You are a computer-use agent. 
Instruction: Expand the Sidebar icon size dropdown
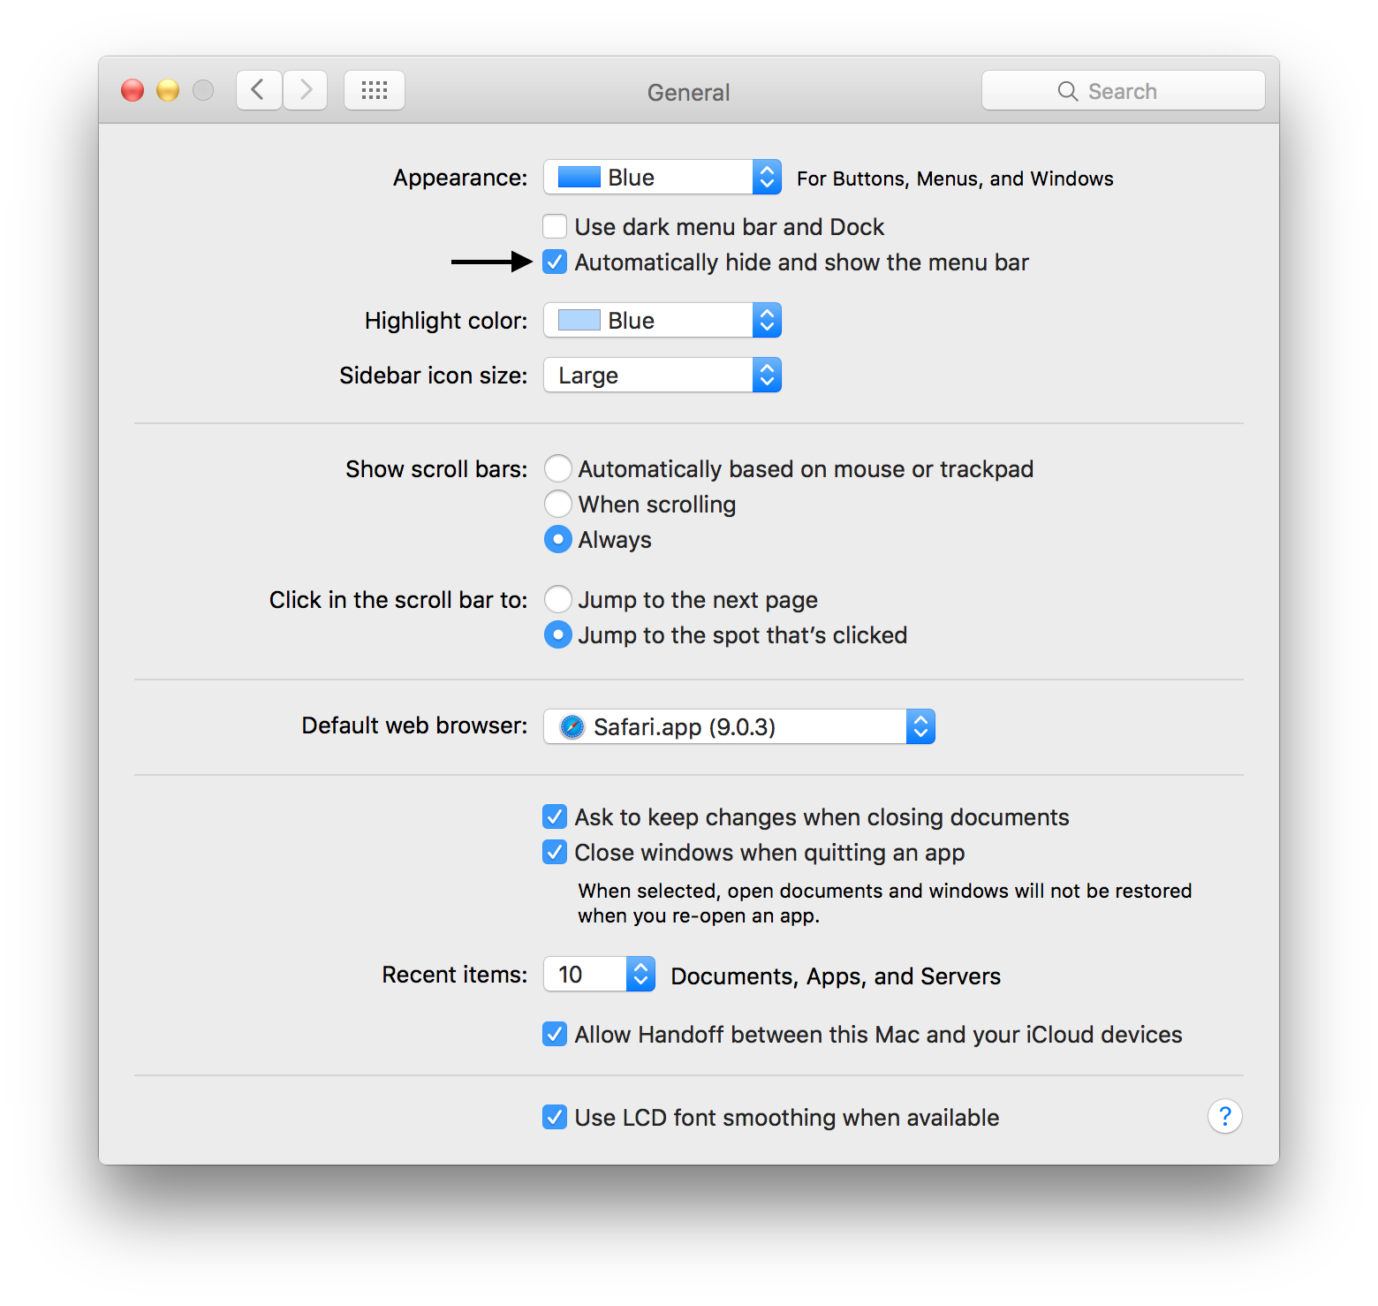(x=662, y=375)
